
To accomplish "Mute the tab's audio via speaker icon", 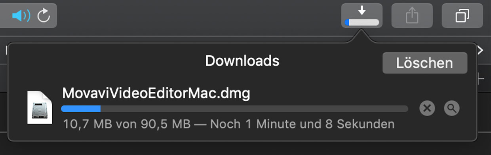I will coord(21,16).
